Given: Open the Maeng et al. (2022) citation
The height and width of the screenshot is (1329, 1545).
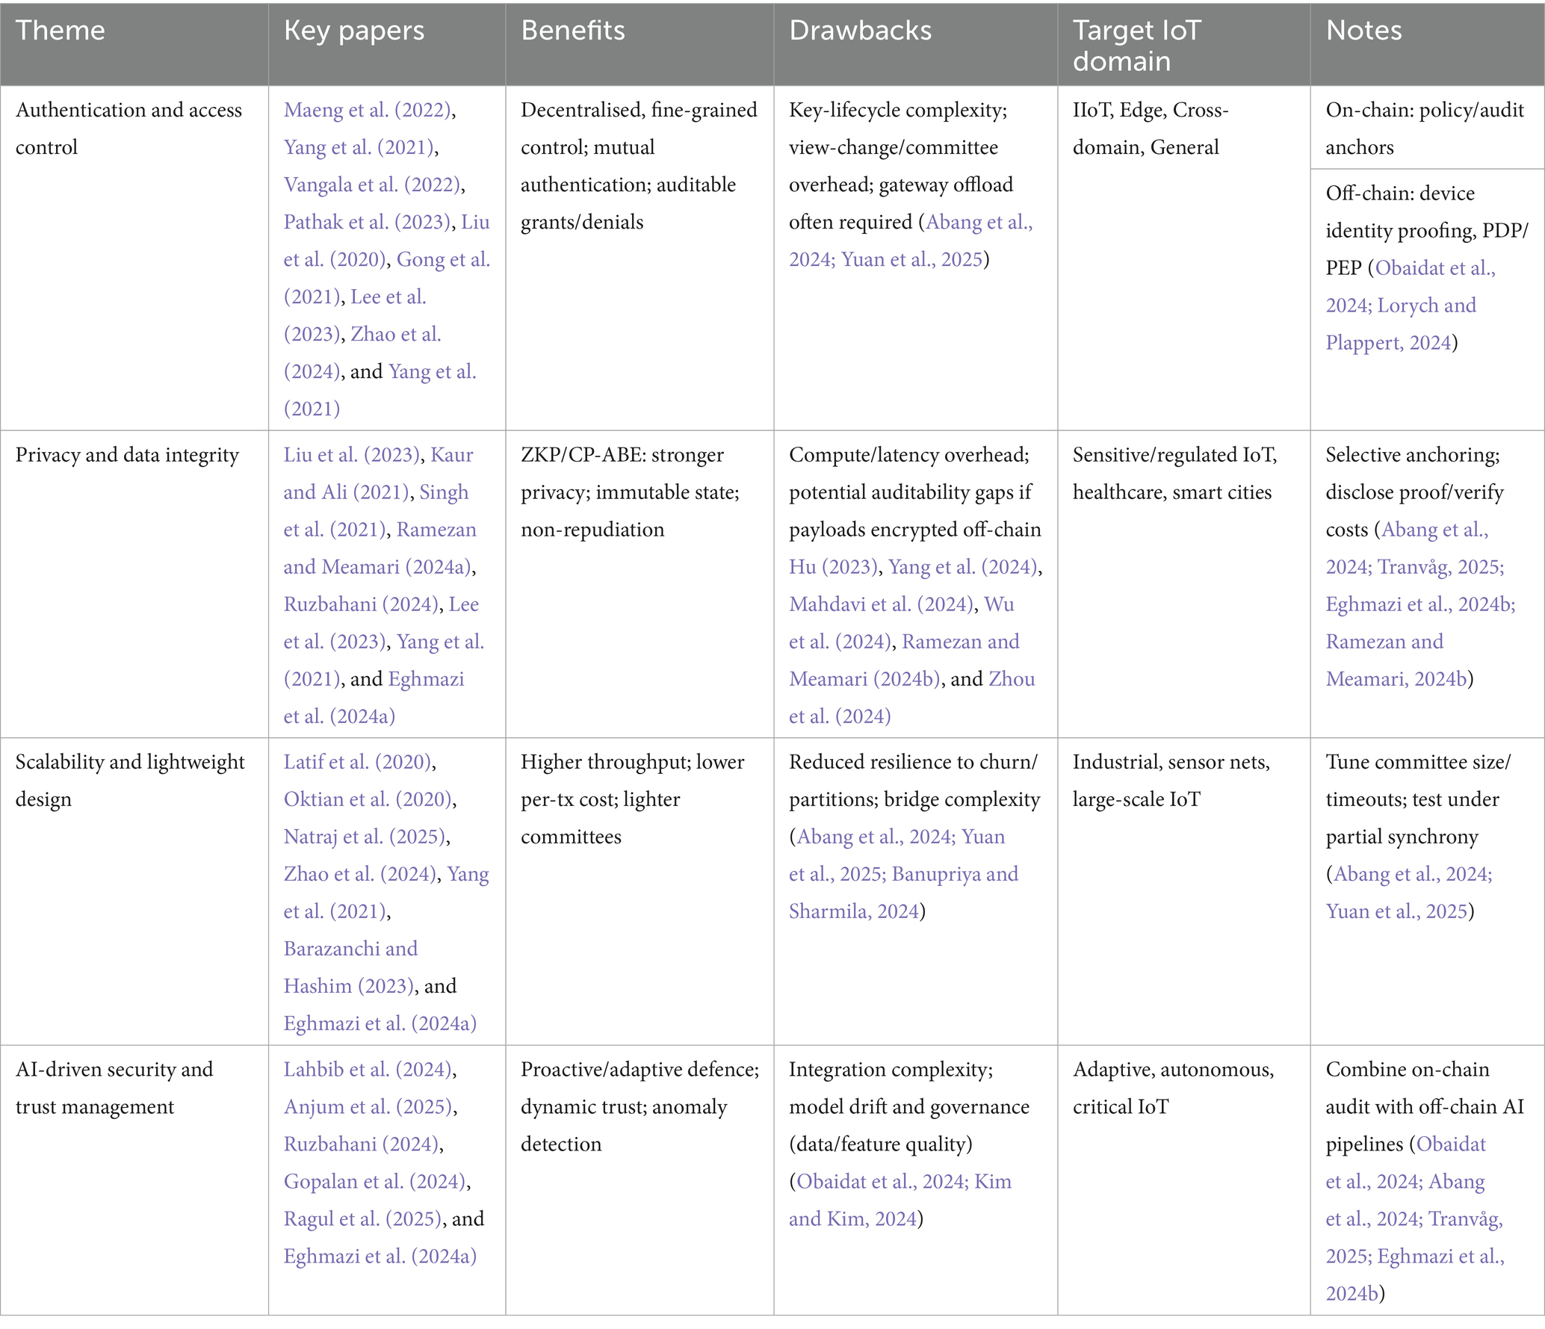Looking at the screenshot, I should pyautogui.click(x=368, y=110).
